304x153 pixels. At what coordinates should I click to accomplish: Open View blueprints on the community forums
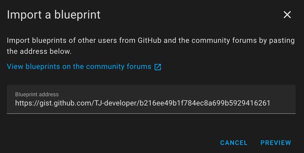(x=79, y=67)
